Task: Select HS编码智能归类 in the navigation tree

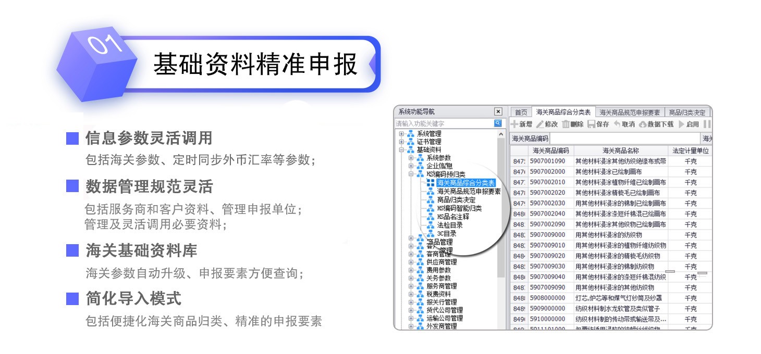Action: tap(459, 208)
